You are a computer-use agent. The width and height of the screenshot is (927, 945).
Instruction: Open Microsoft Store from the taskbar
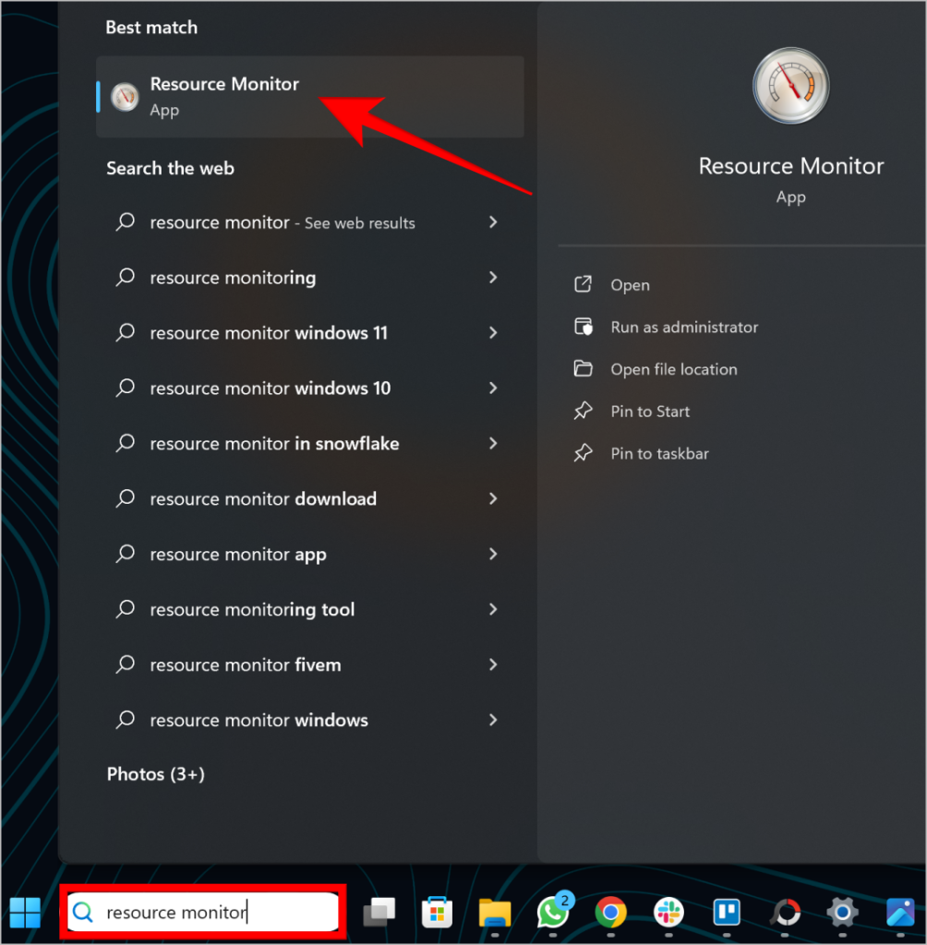(x=437, y=913)
